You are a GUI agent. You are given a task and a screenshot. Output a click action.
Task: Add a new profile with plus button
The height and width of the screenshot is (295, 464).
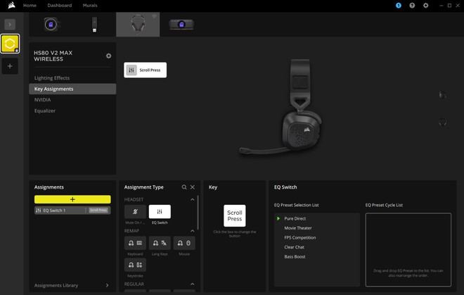coord(10,65)
